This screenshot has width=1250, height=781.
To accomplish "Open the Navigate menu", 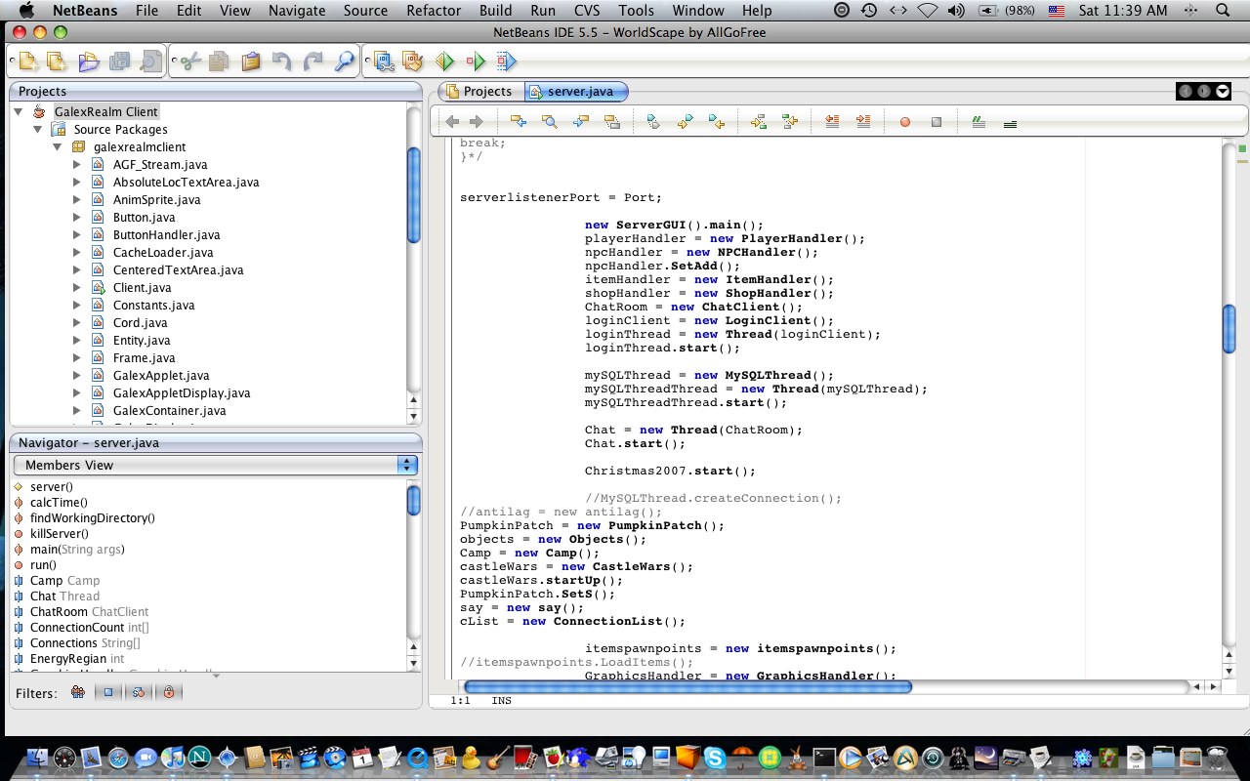I will (298, 11).
